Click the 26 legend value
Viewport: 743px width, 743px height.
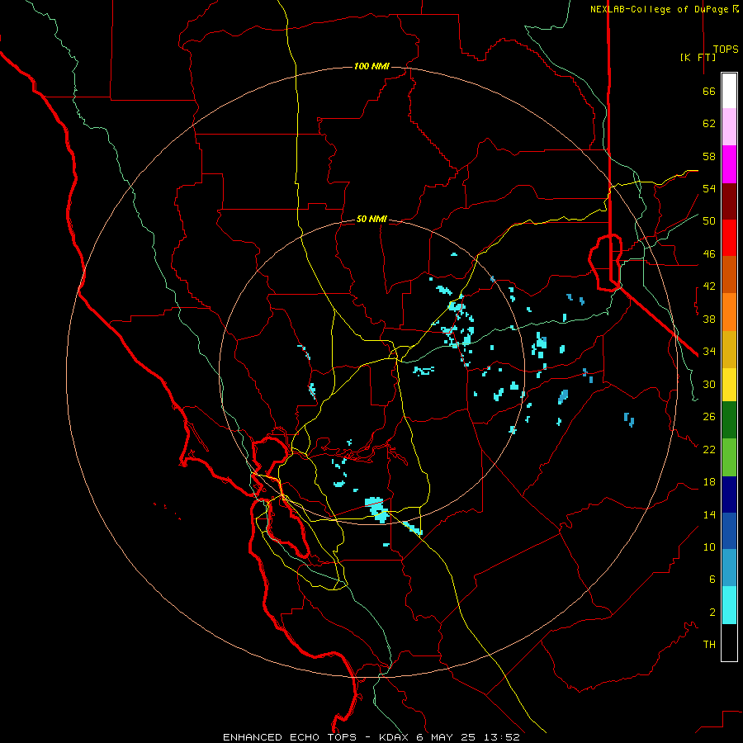click(709, 417)
